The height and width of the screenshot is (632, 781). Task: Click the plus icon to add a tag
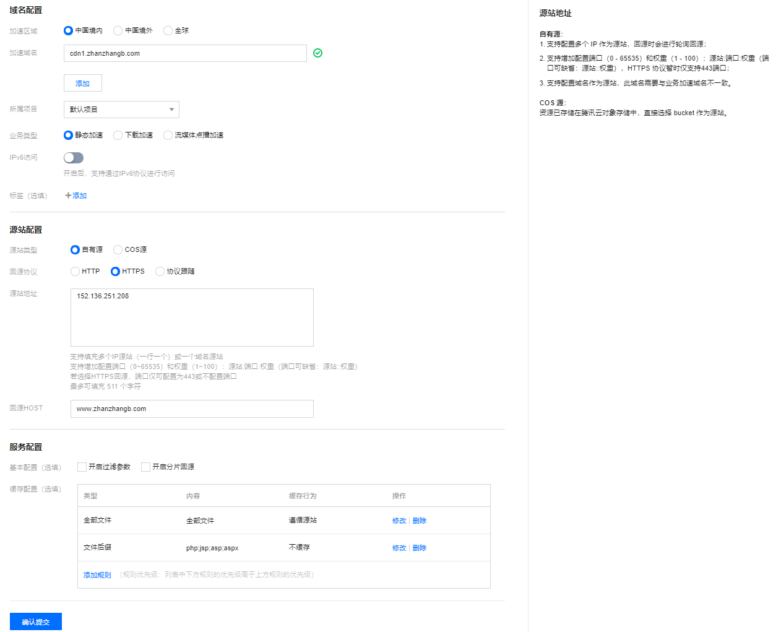68,196
